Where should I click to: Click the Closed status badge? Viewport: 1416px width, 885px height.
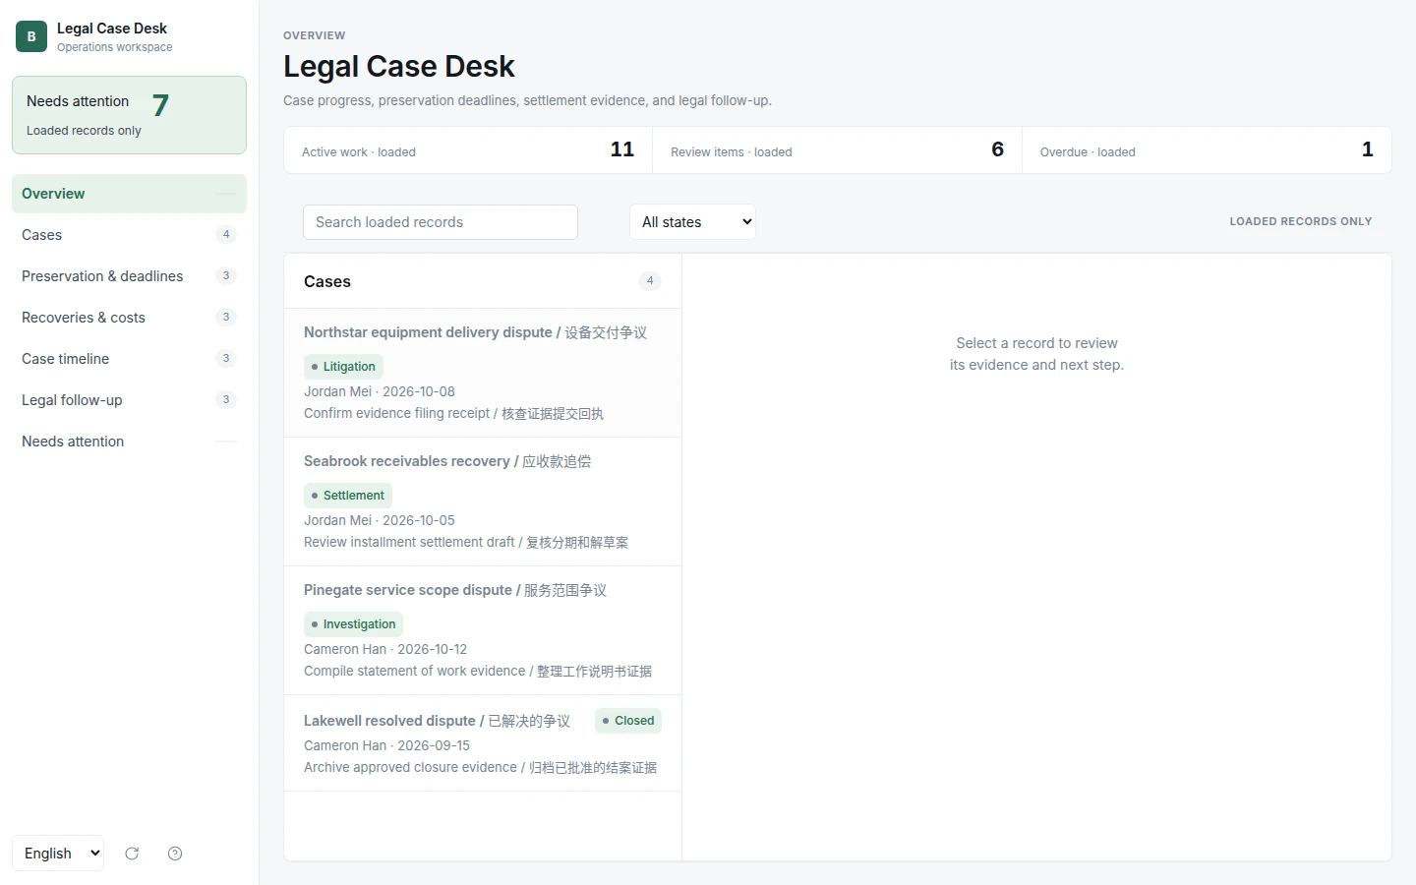(628, 721)
